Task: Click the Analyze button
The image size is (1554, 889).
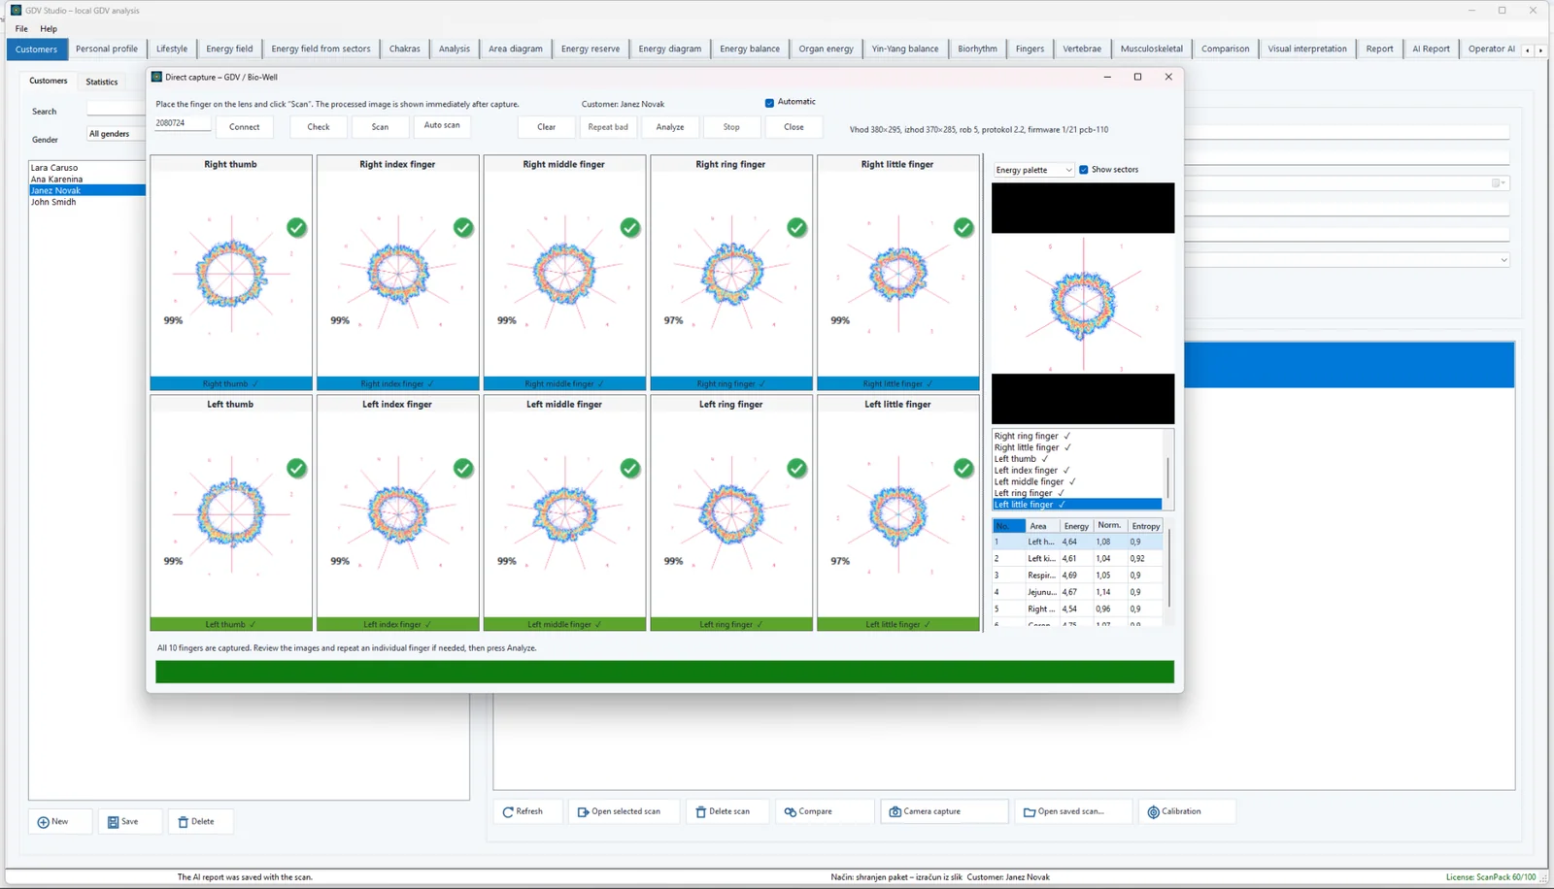Action: (x=670, y=127)
